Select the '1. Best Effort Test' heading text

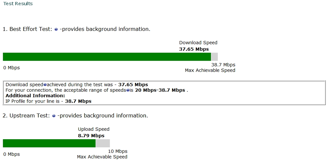pyautogui.click(x=27, y=29)
